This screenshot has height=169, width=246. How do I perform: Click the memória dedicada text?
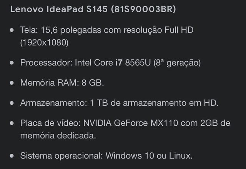coord(58,136)
